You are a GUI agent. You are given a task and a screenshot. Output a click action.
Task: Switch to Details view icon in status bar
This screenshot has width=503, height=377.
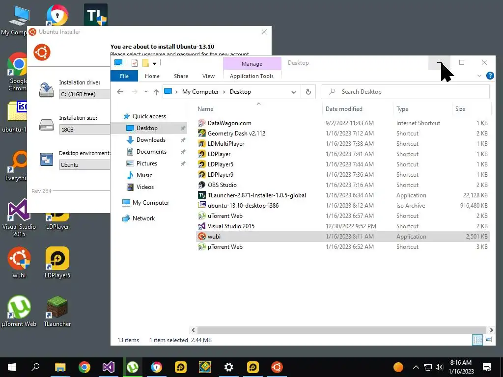[x=477, y=340]
